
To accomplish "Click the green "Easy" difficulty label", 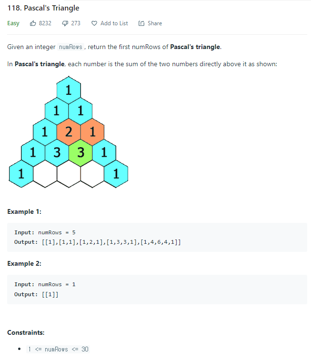I will pos(13,23).
